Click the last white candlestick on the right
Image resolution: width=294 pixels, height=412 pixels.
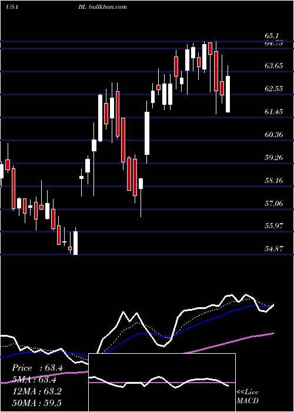[228, 89]
